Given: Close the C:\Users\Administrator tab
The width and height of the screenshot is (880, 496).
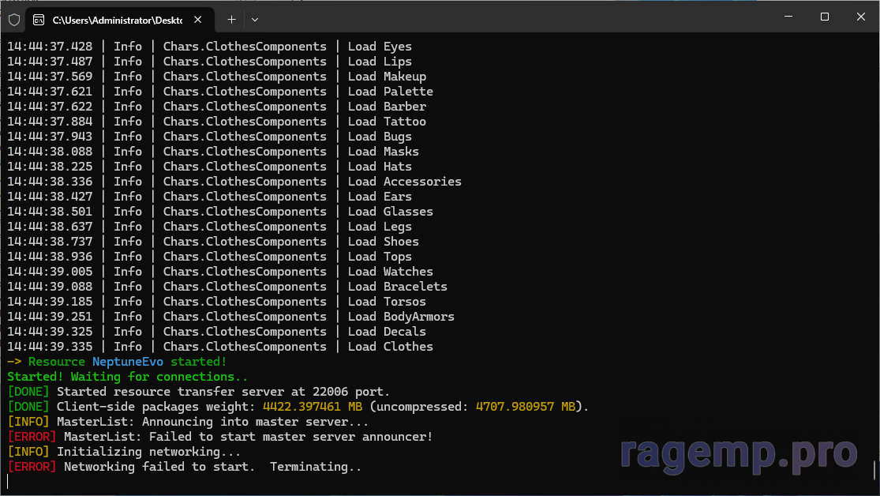Looking at the screenshot, I should click(x=198, y=19).
